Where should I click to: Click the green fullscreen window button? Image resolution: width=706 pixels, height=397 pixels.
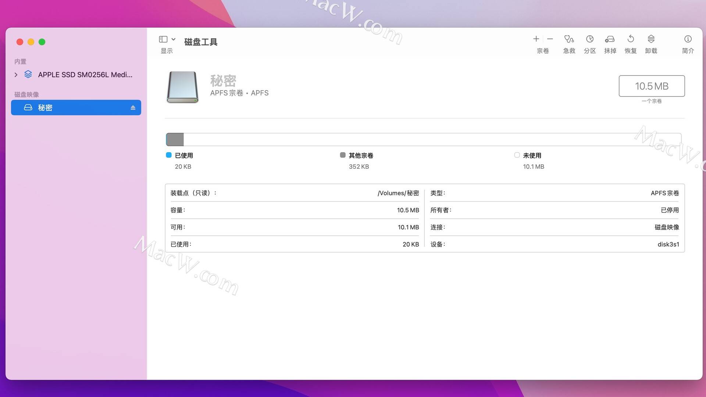[x=42, y=42]
